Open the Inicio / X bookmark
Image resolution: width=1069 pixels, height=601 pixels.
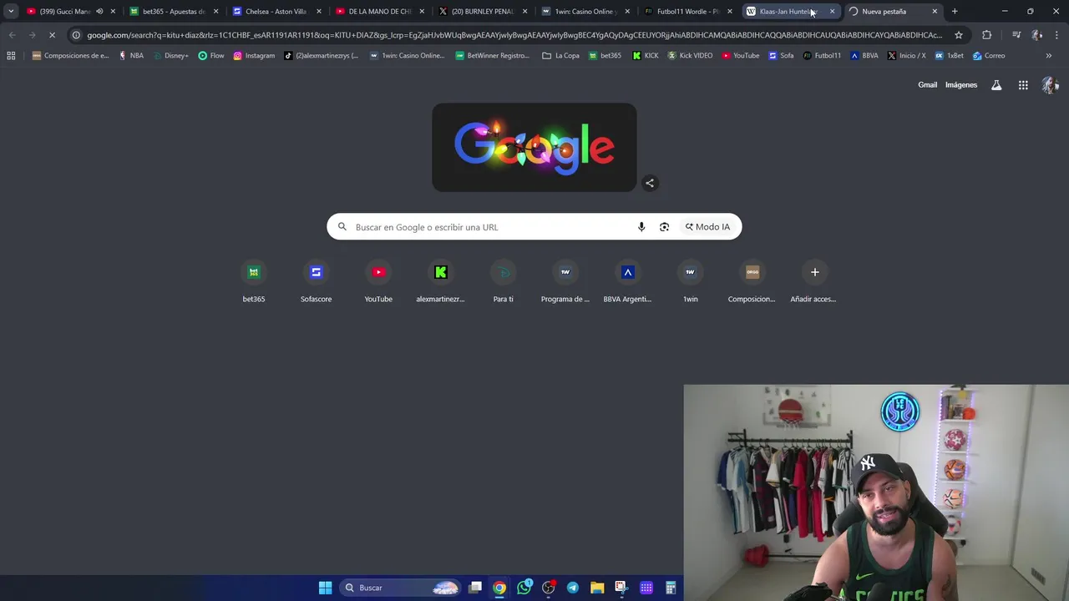coord(906,56)
